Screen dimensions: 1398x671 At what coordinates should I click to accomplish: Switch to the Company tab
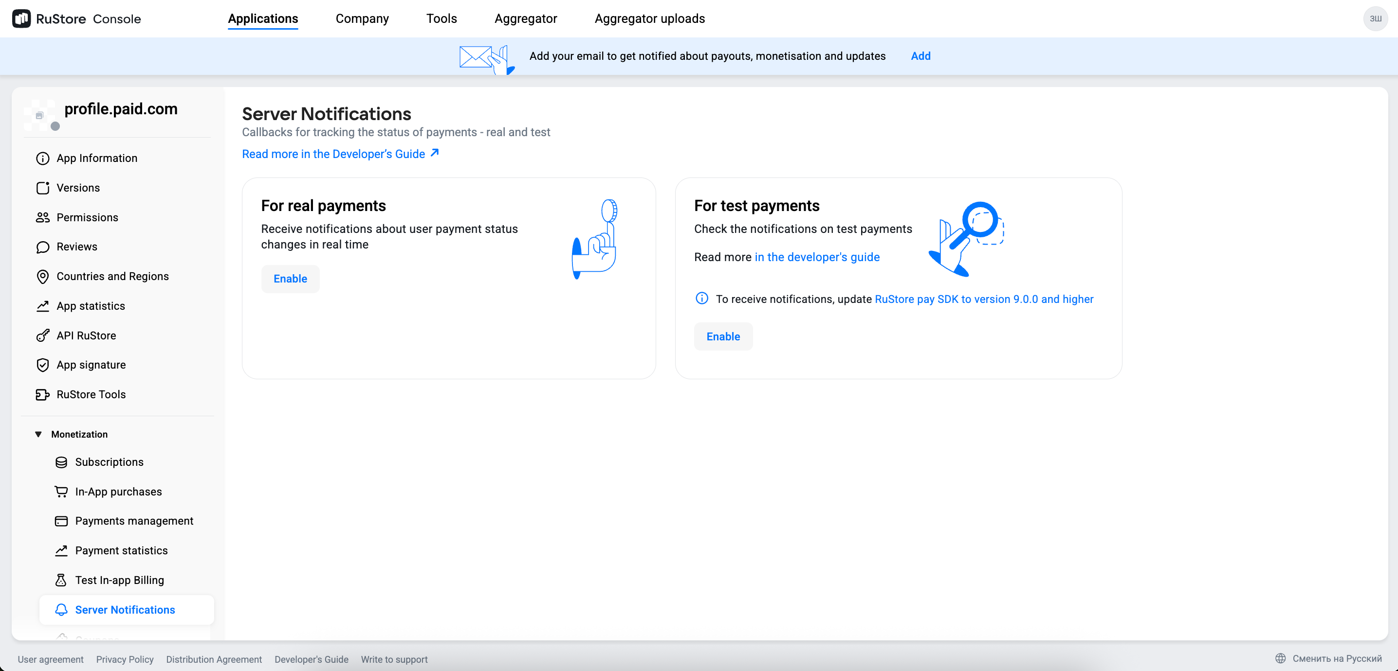362,18
